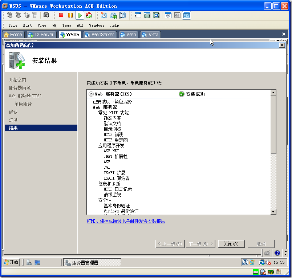Screen dimensions: 292x278
Task: Open the View menu
Action: point(42,25)
